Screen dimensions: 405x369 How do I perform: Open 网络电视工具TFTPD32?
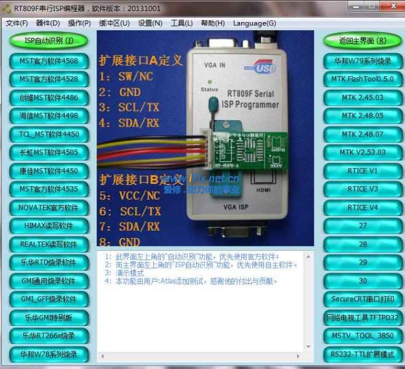coord(363,318)
